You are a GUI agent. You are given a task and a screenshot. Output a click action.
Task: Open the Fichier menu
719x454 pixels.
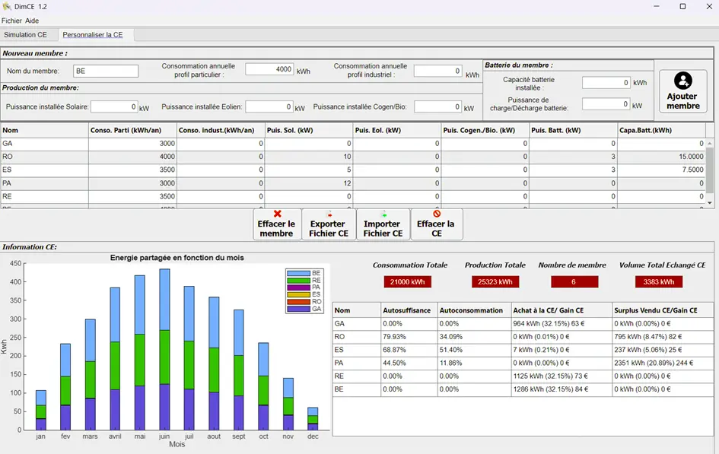pos(11,21)
